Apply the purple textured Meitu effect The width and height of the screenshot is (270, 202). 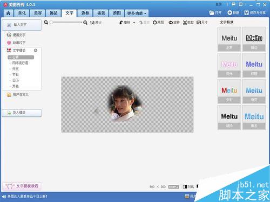pos(254,65)
